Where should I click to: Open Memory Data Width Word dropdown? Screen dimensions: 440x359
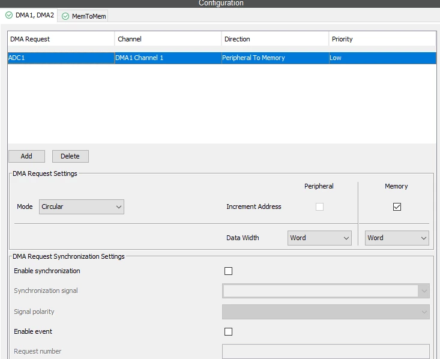click(x=397, y=238)
